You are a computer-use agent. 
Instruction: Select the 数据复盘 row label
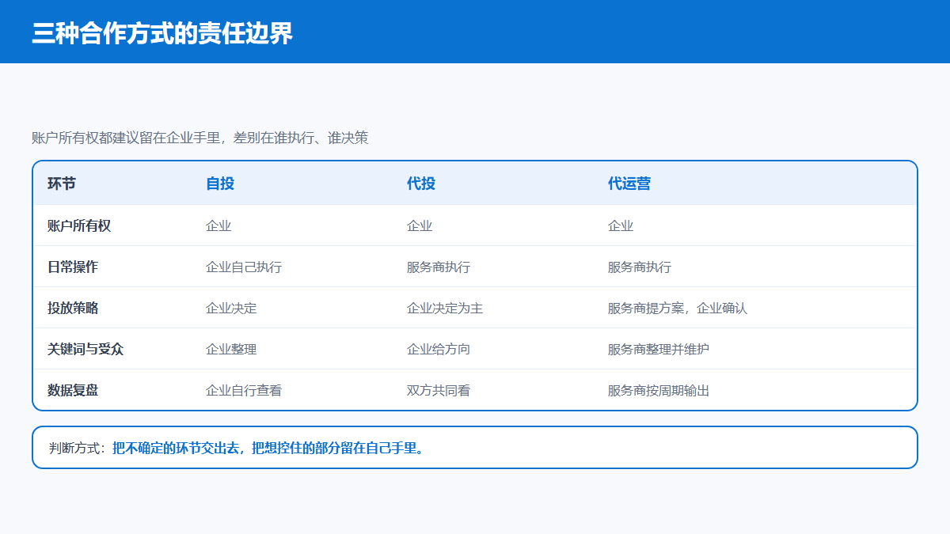click(73, 390)
